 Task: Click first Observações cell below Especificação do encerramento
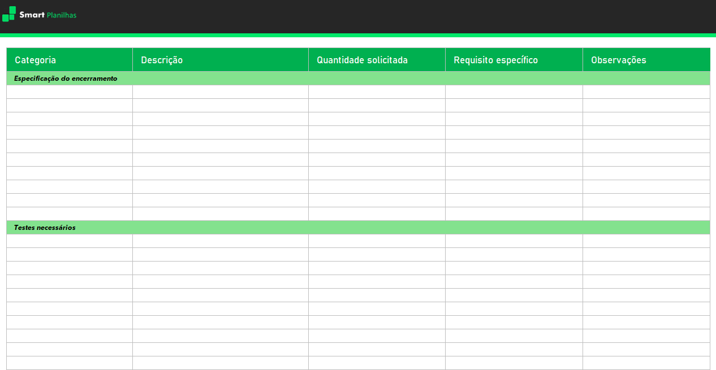coord(646,92)
